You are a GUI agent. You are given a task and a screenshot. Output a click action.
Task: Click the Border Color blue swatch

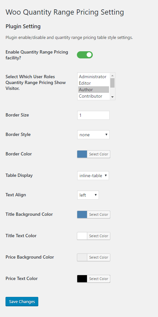(x=82, y=154)
